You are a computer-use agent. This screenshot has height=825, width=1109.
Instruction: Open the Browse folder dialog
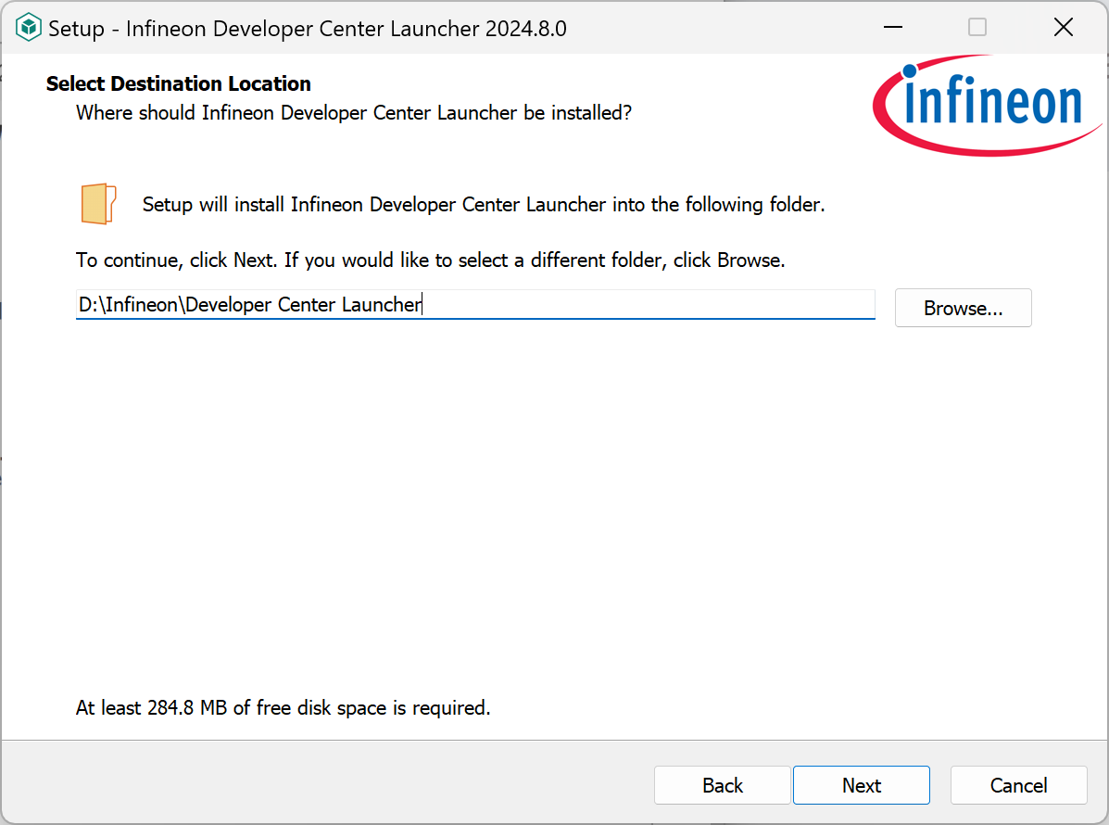963,308
